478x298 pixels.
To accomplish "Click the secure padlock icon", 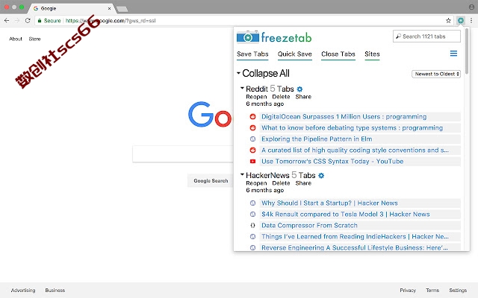I will click(x=40, y=20).
